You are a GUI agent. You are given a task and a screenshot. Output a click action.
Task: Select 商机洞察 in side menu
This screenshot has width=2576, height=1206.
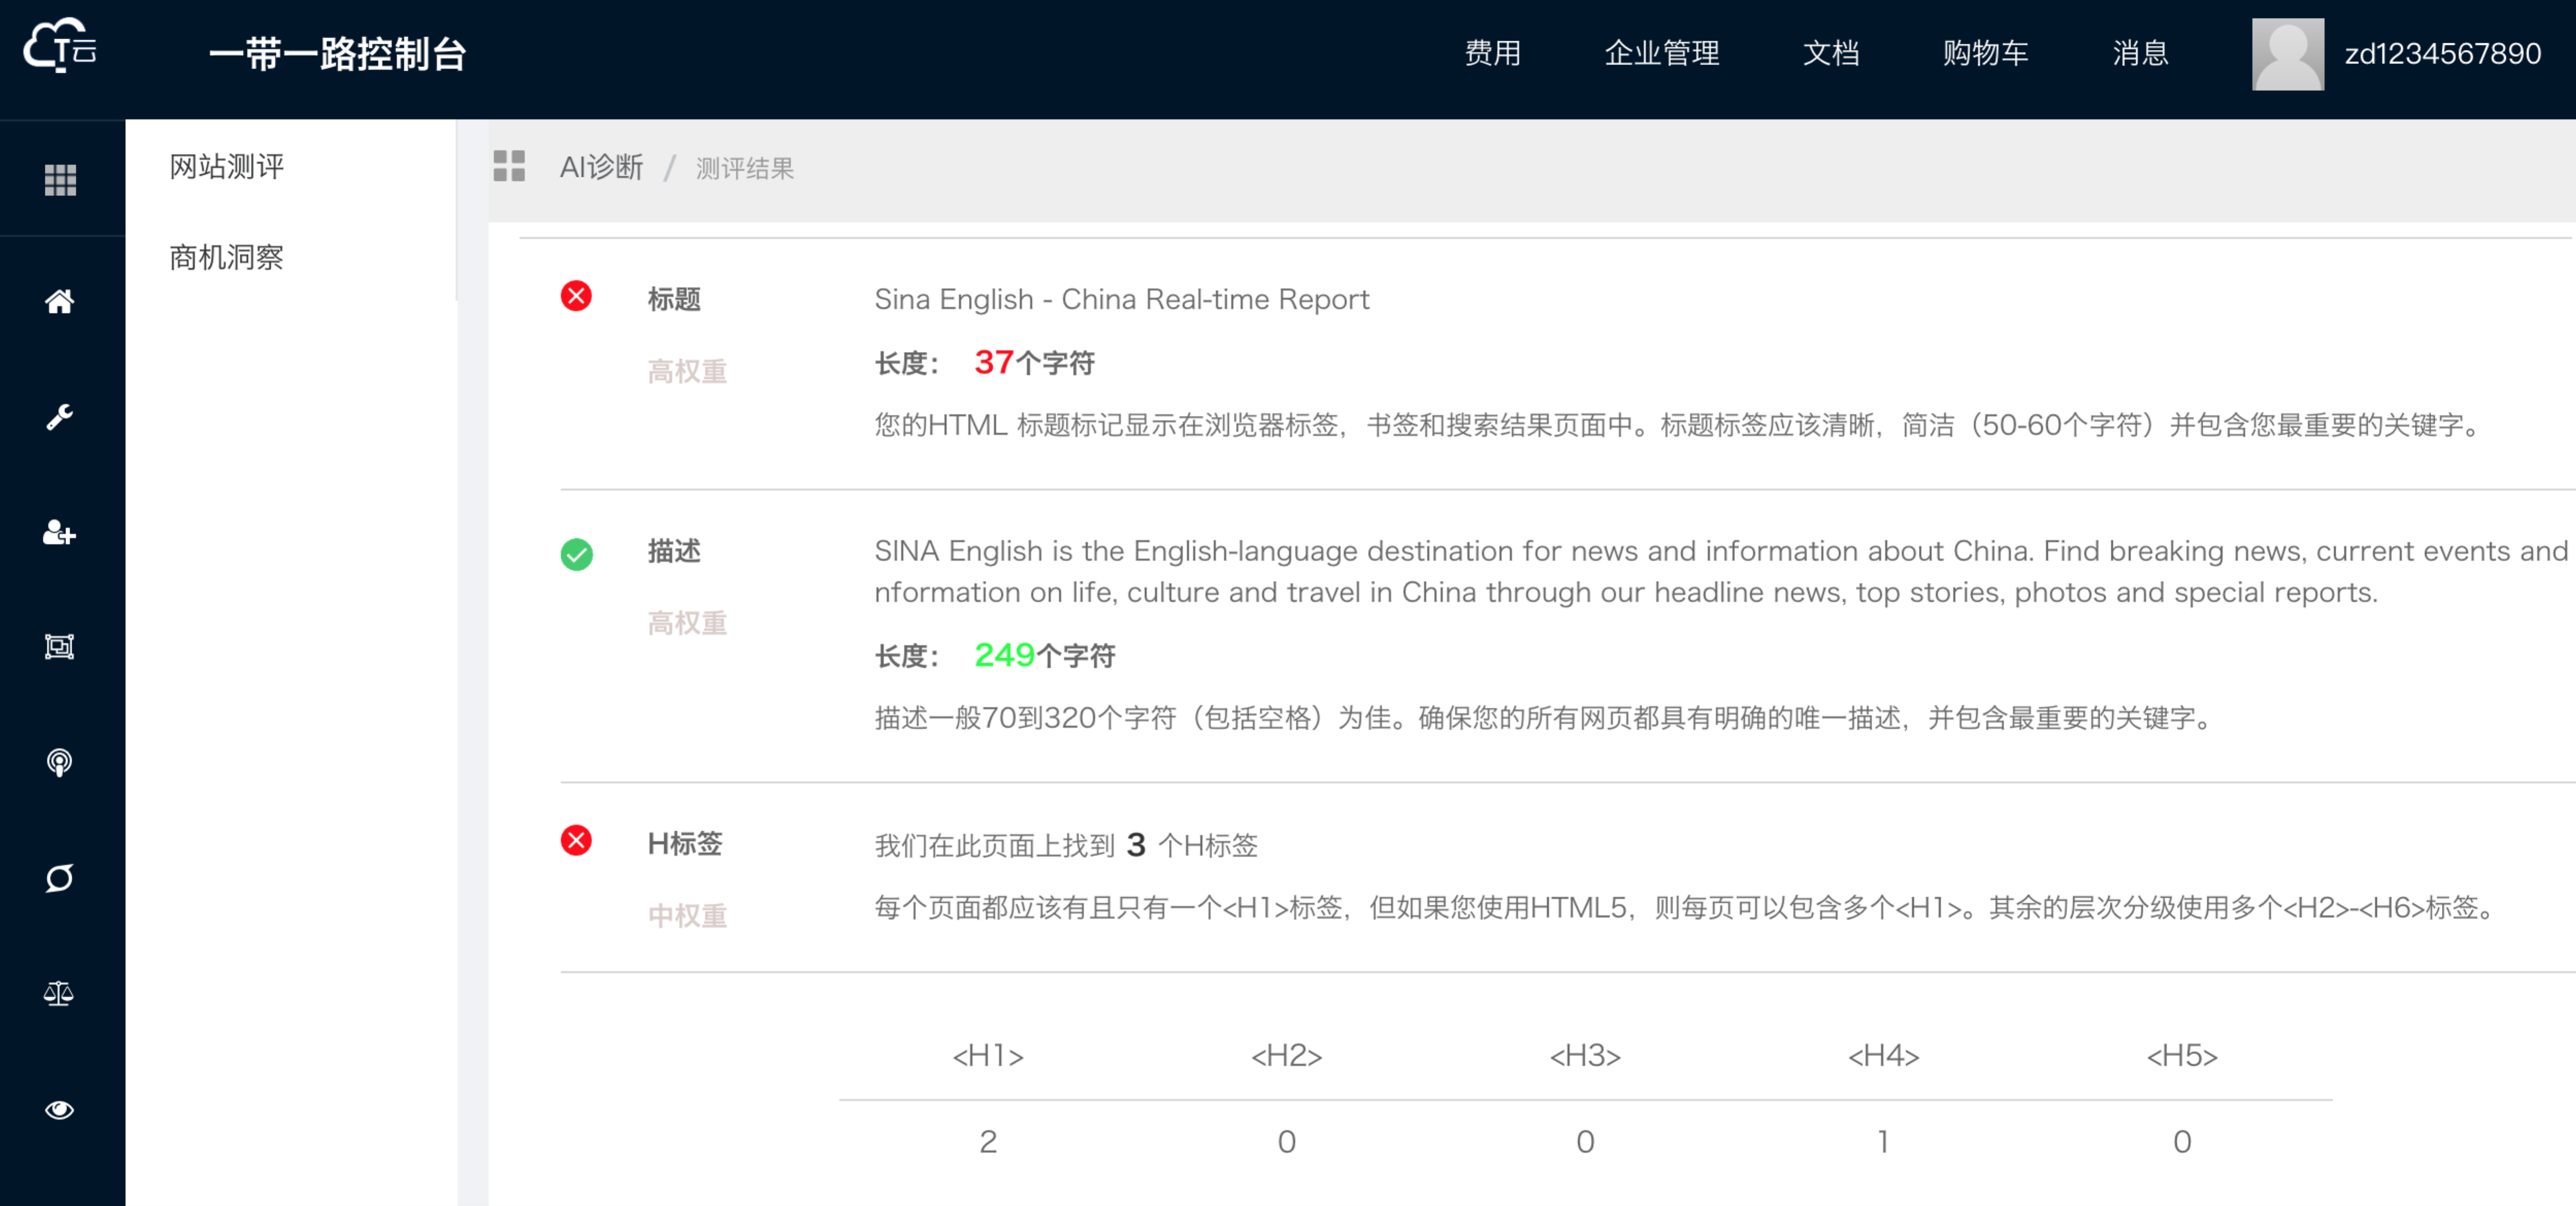[227, 258]
